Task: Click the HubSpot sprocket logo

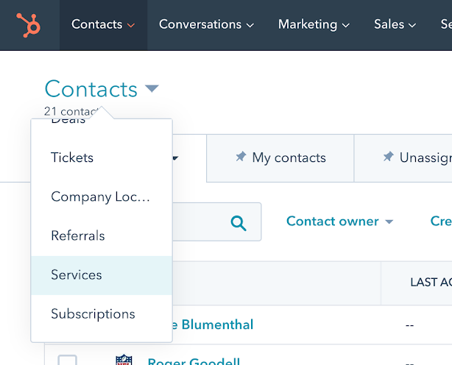Action: pos(29,24)
